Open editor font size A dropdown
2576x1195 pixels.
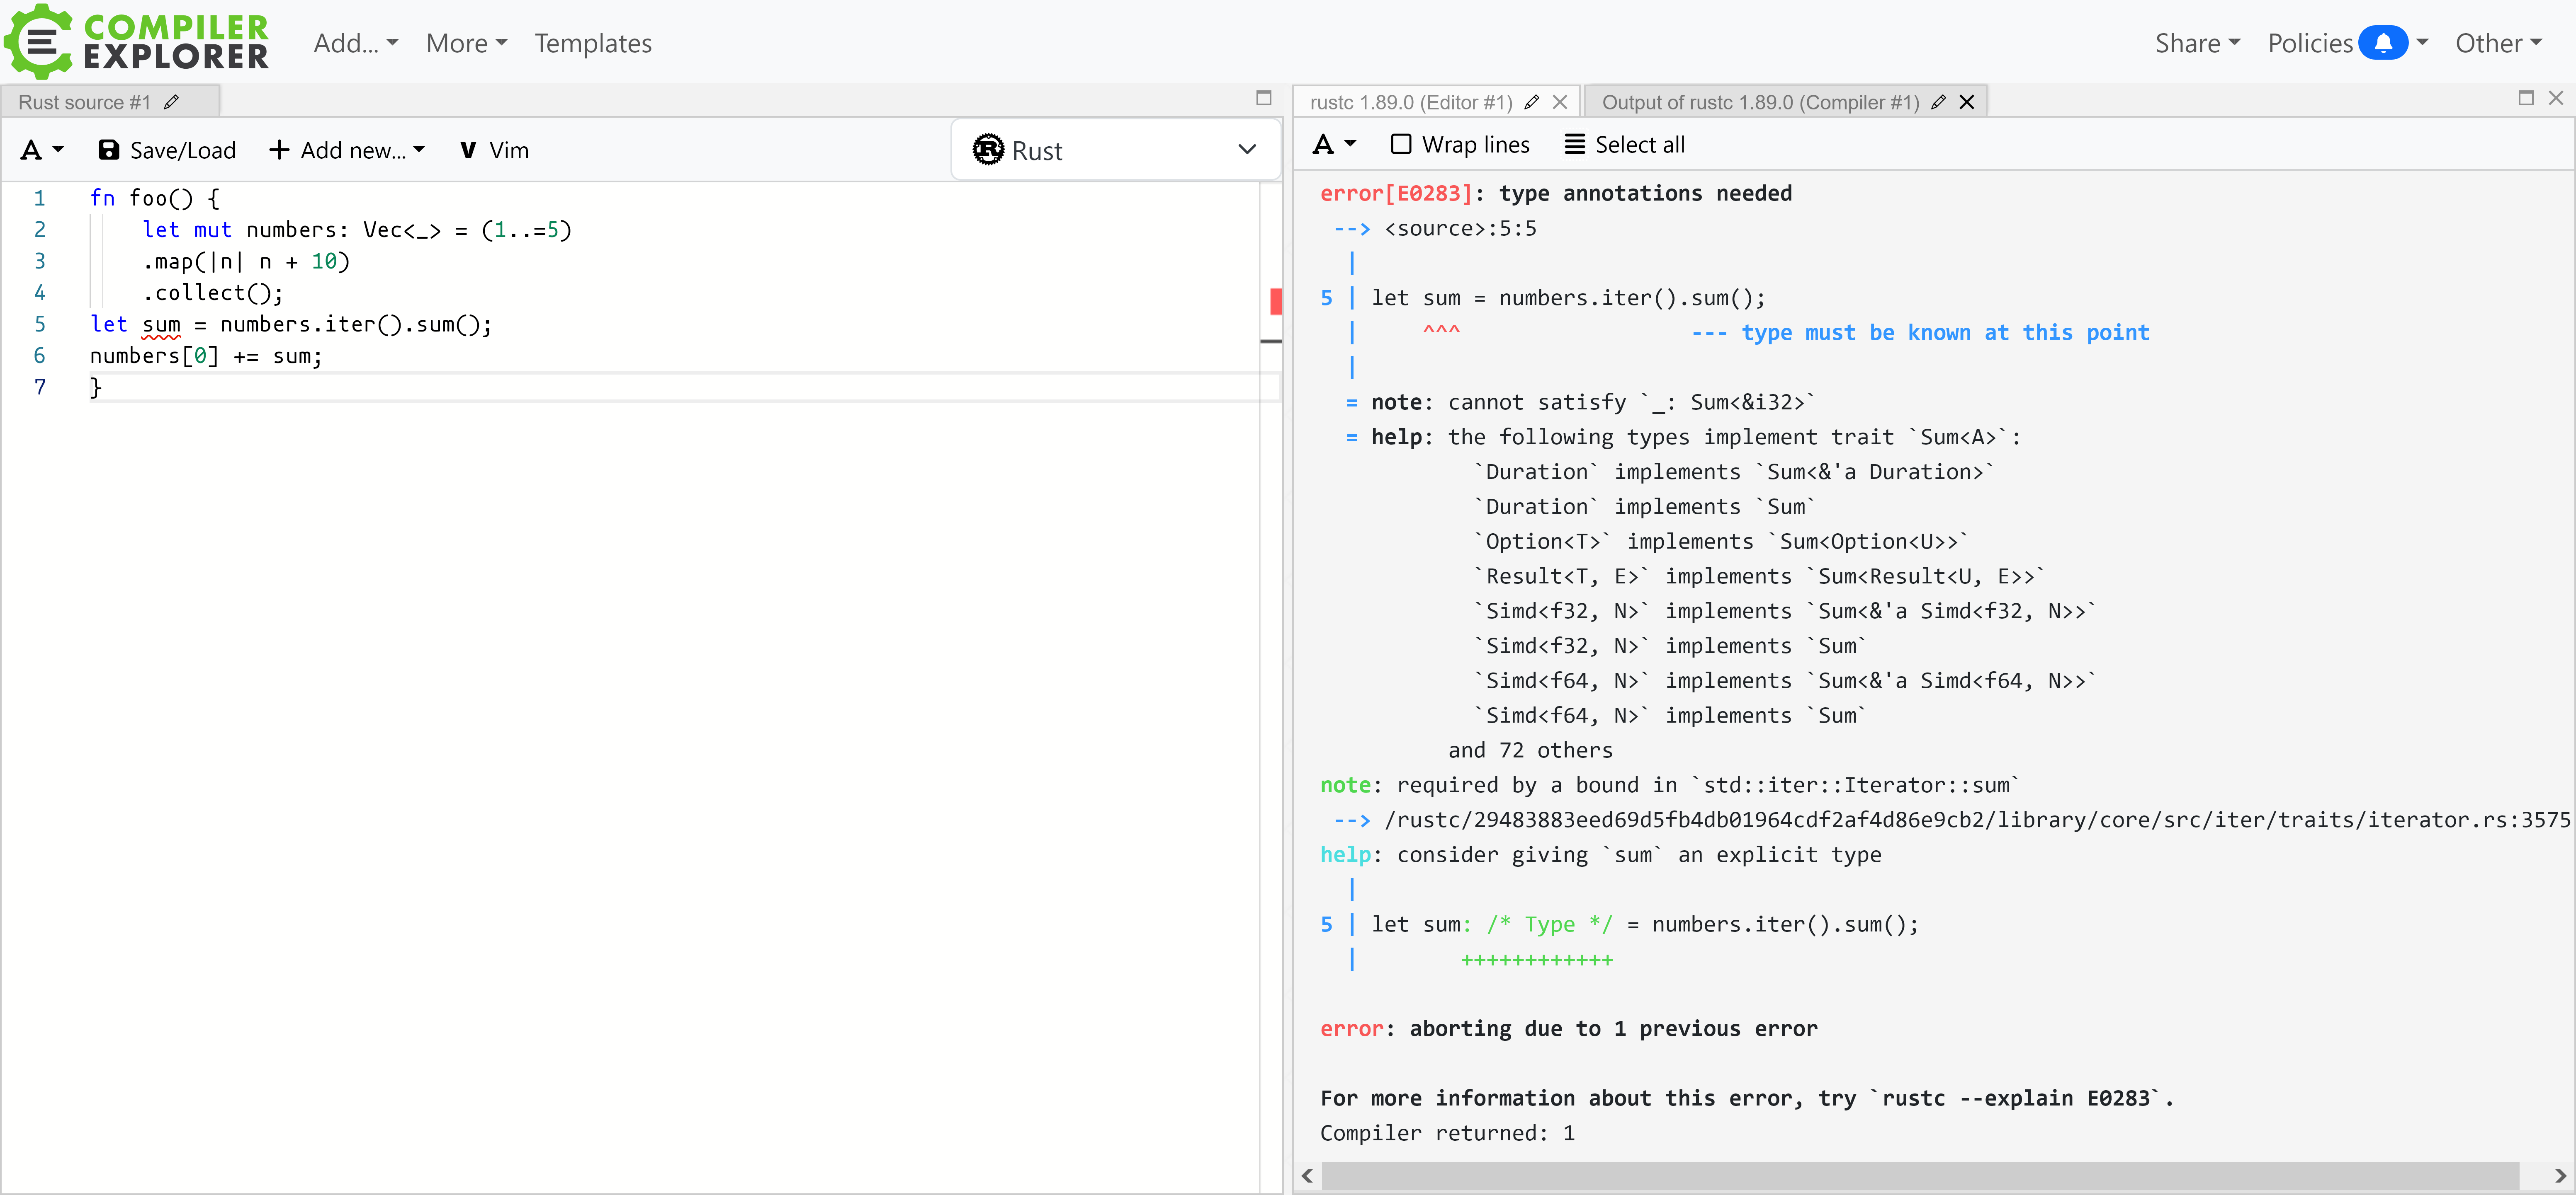pos(42,150)
